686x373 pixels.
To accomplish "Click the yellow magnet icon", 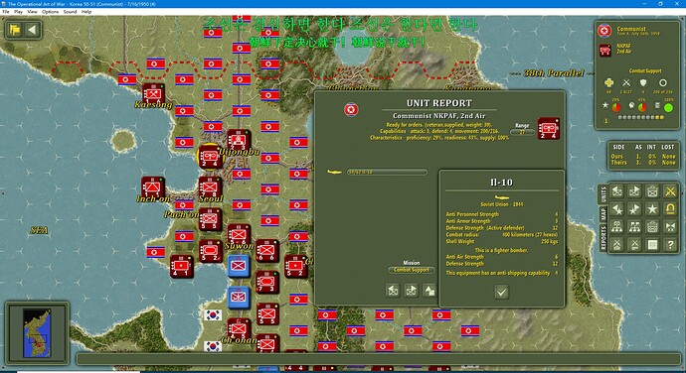I will pyautogui.click(x=670, y=209).
